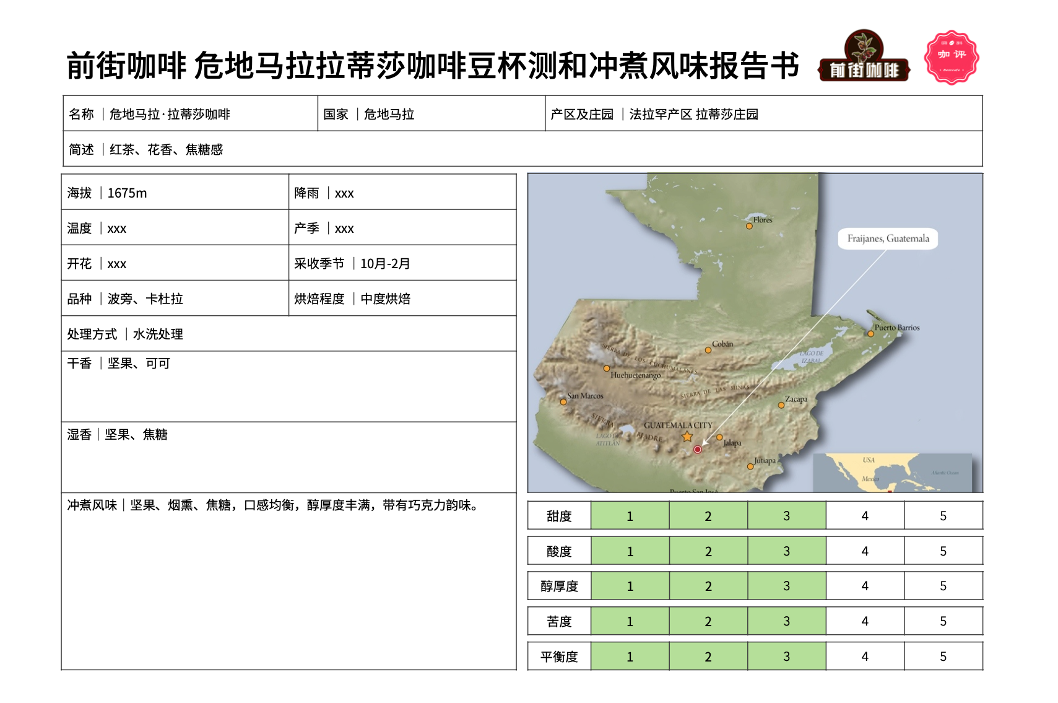Click the 简述 红茶、花香、焦糖感 row
The image size is (1058, 703).
click(522, 149)
